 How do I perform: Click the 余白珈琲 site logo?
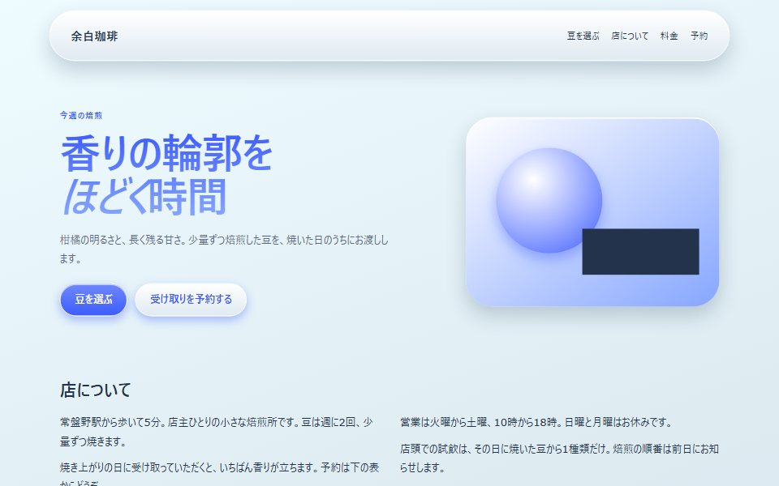coord(94,36)
